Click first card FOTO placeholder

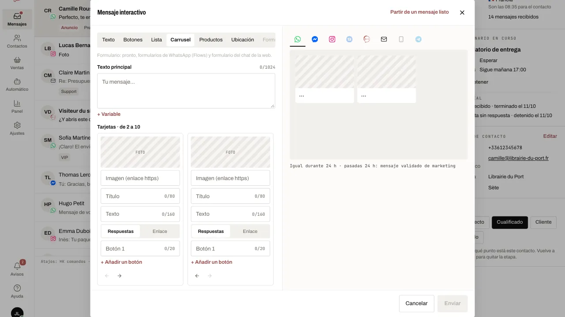click(140, 152)
